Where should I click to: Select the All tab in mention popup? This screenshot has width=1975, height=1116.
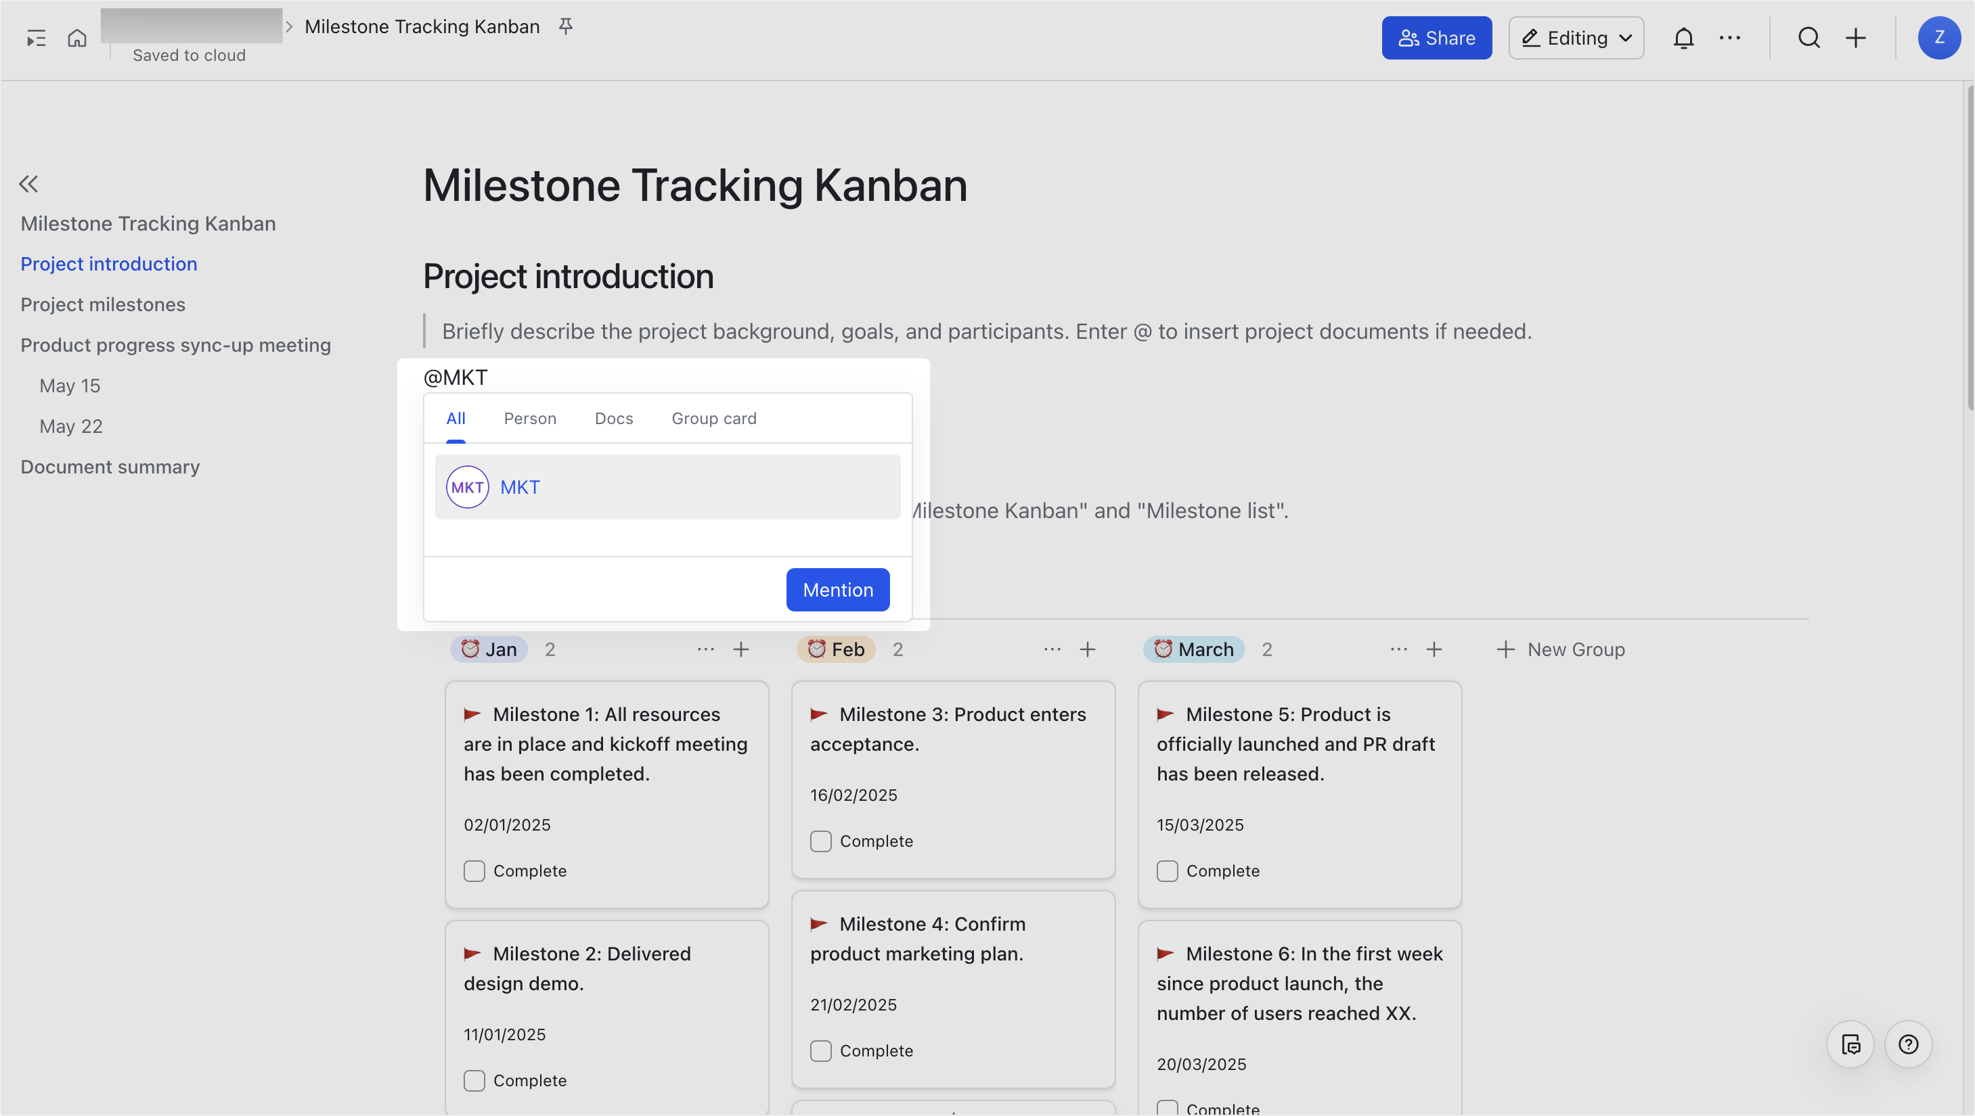click(456, 419)
